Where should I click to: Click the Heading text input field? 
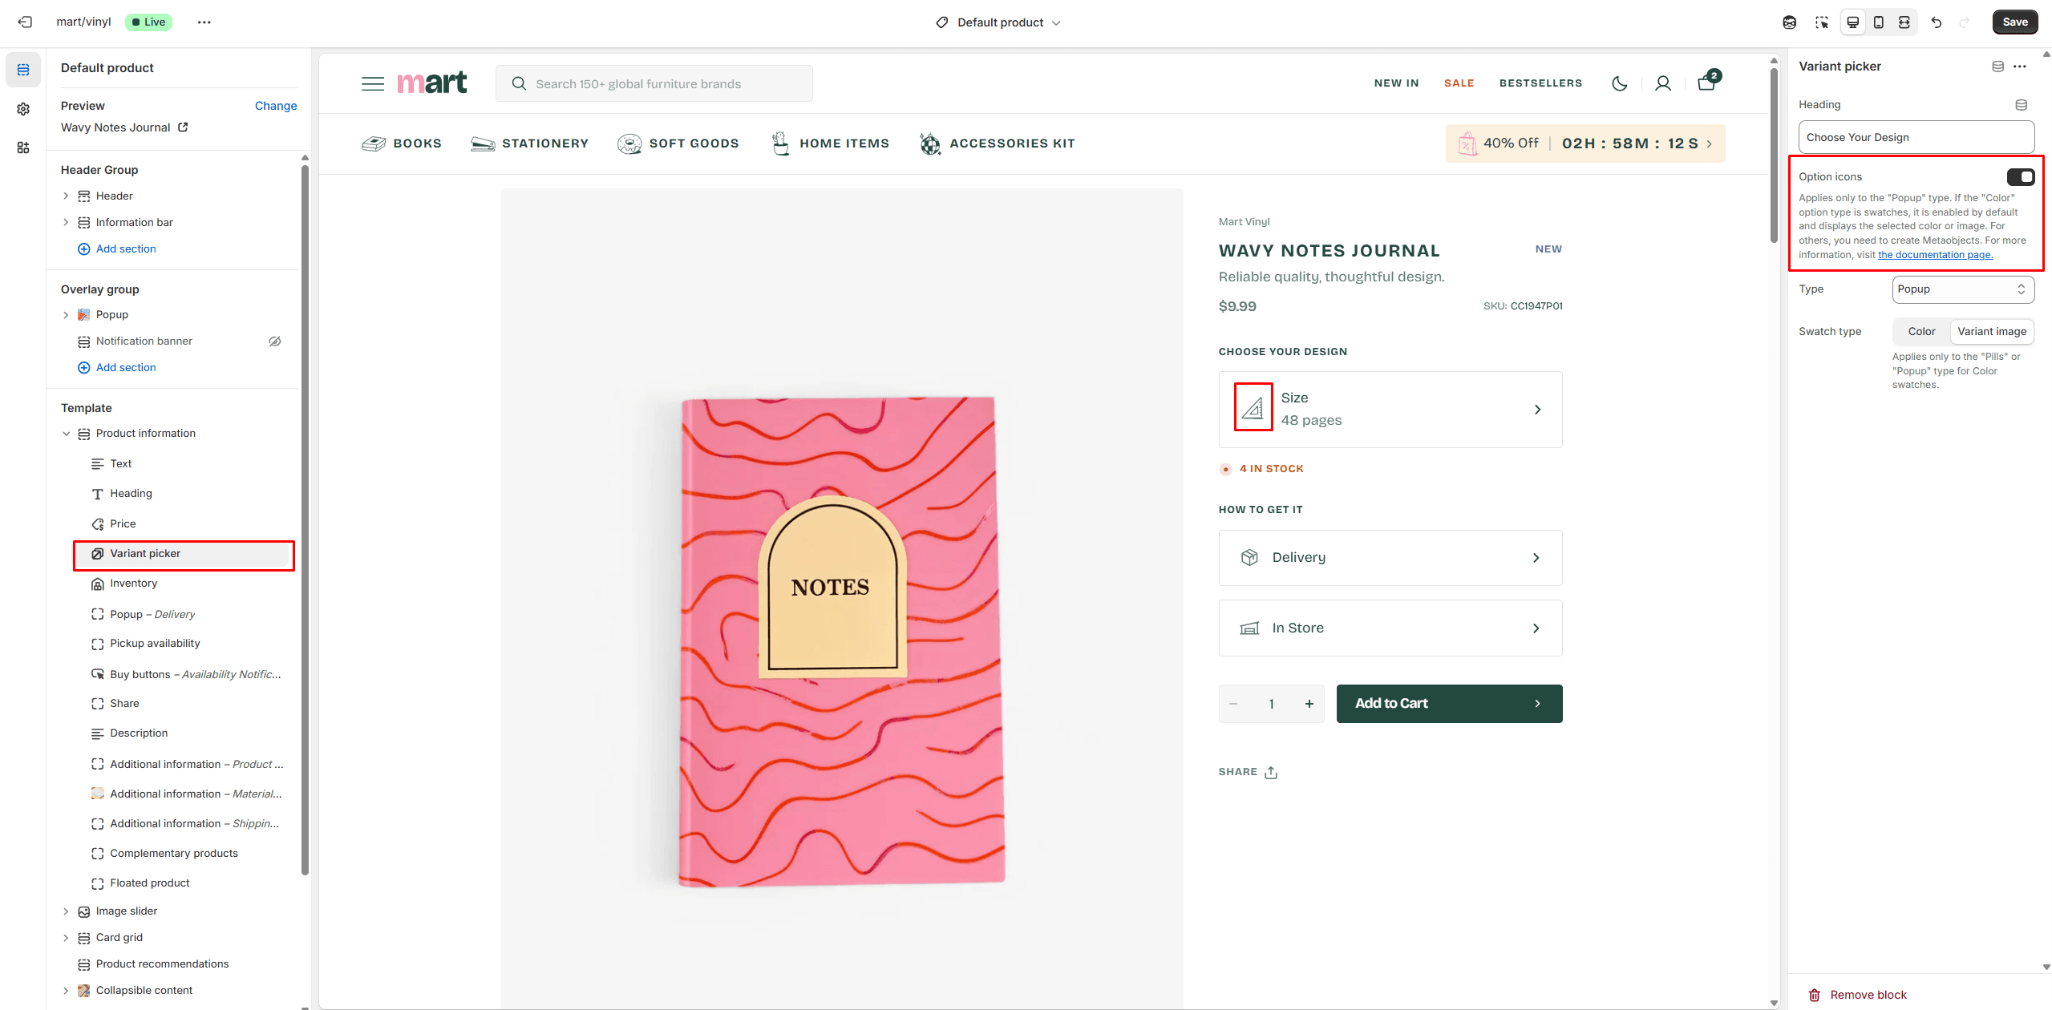(1915, 138)
